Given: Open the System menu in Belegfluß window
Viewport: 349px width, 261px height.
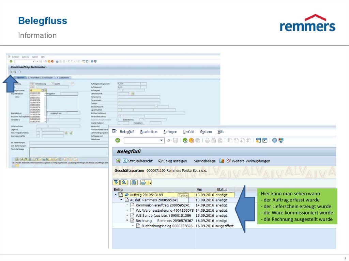Looking at the screenshot, I should (206, 132).
